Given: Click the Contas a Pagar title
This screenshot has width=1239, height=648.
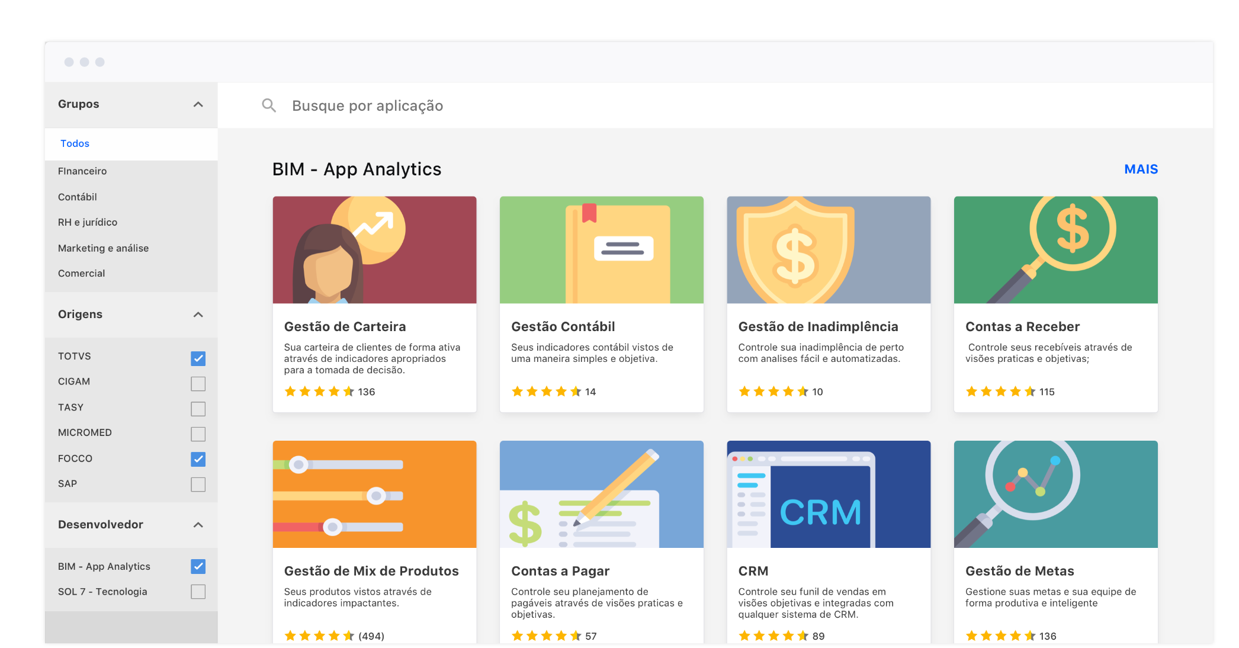Looking at the screenshot, I should tap(560, 571).
